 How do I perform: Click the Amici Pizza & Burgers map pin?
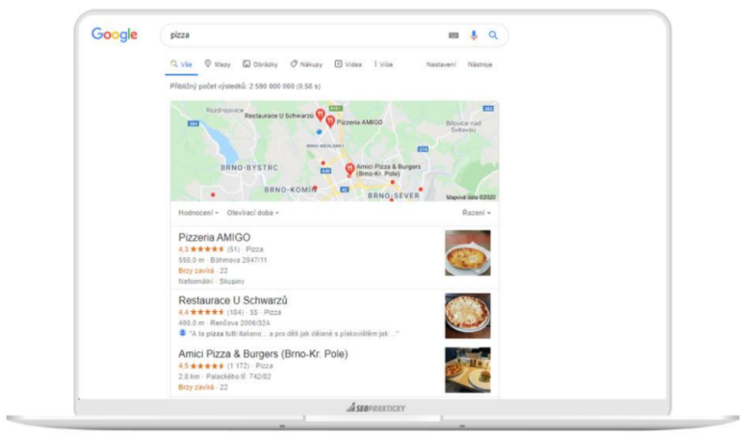click(350, 169)
